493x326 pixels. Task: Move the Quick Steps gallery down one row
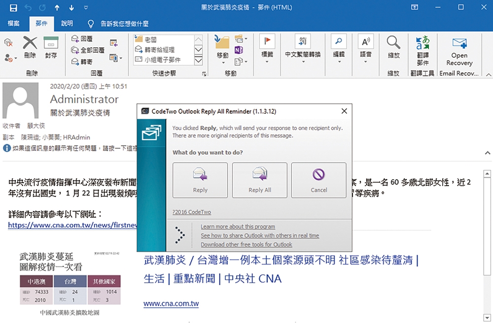(198, 50)
